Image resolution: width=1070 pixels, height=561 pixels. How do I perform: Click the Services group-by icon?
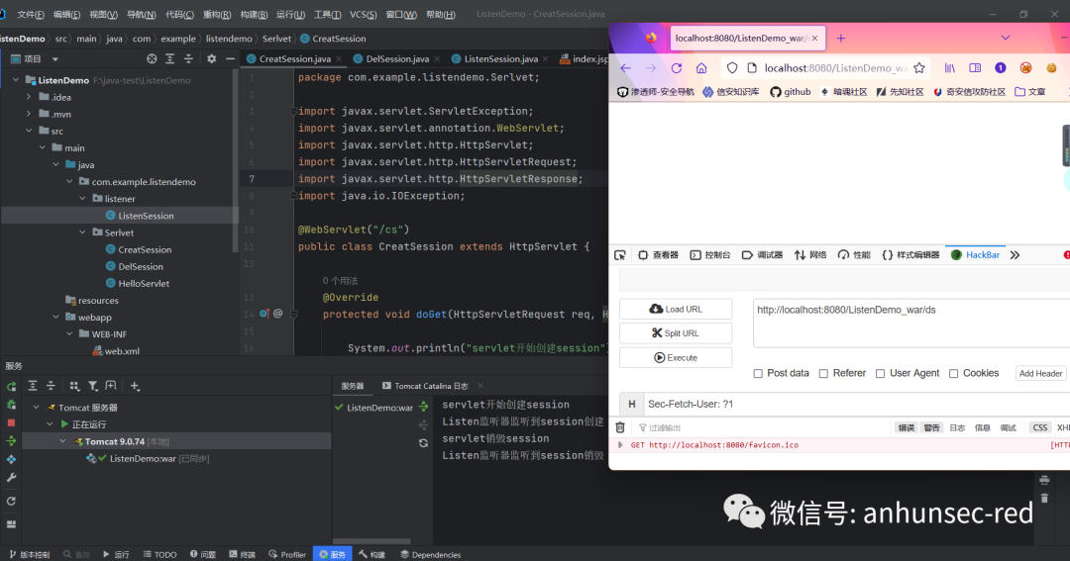click(74, 386)
